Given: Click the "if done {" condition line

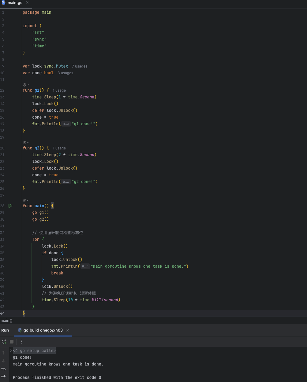Looking at the screenshot, I should [x=52, y=253].
